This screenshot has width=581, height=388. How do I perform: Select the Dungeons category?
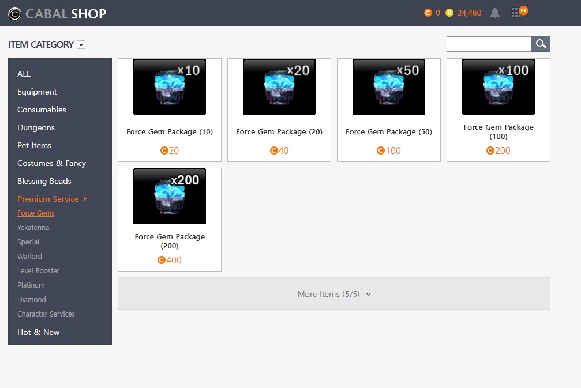click(36, 128)
